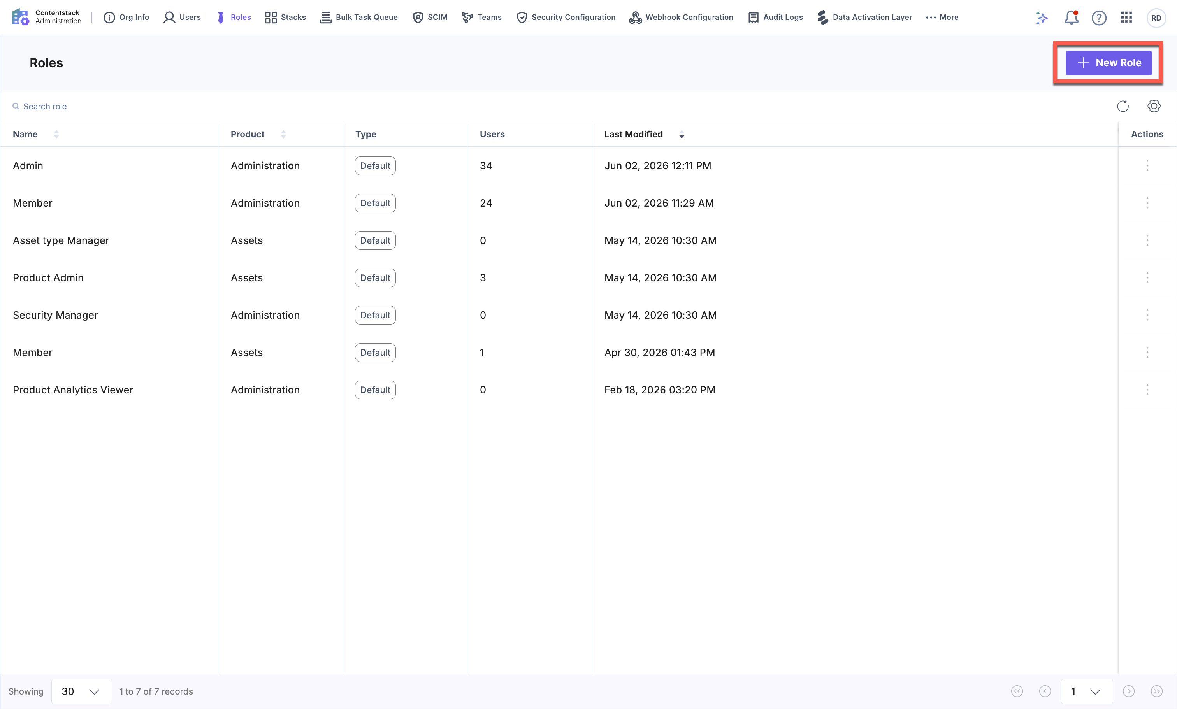Viewport: 1177px width, 709px height.
Task: Open the RD user profile avatar
Action: [x=1156, y=18]
